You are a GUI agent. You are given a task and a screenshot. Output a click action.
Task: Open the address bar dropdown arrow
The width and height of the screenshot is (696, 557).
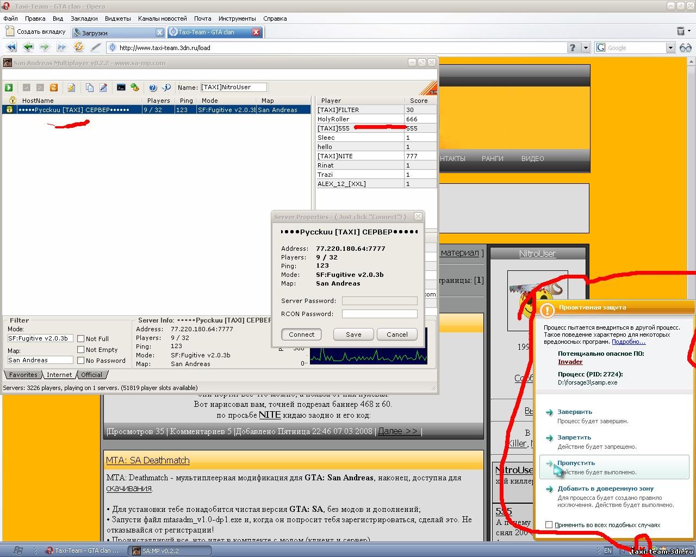pyautogui.click(x=586, y=48)
